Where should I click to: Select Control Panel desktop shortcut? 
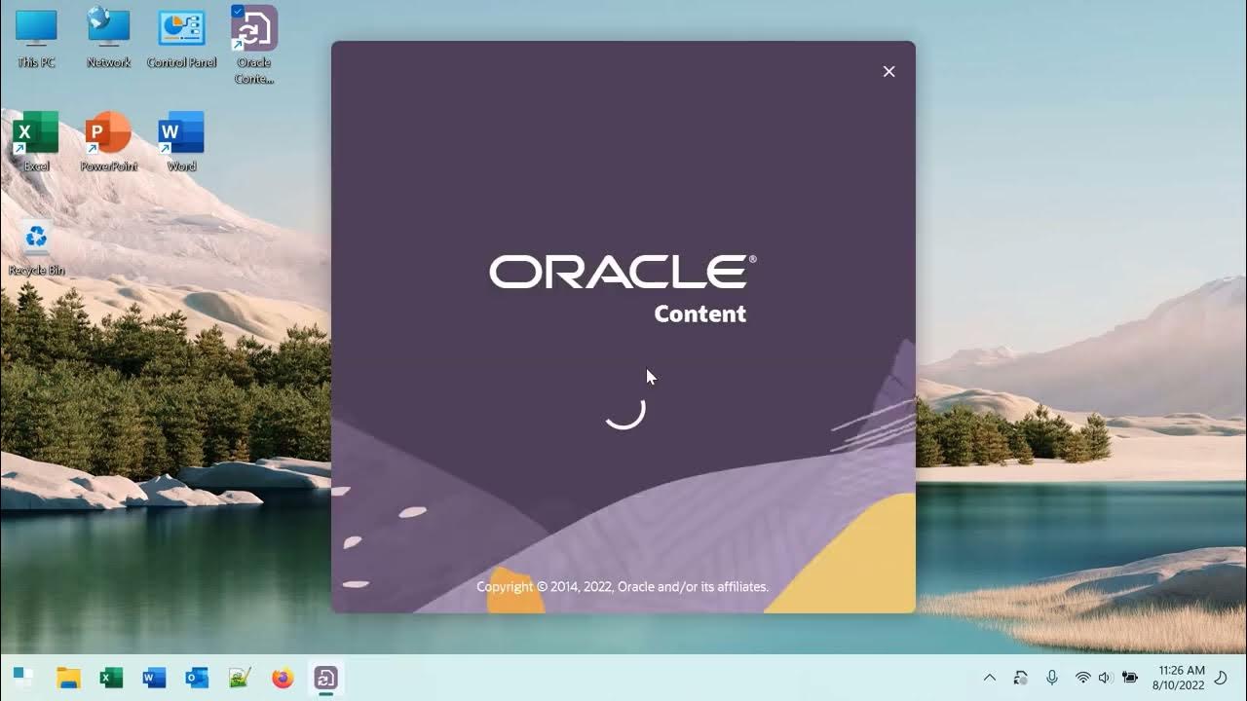tap(181, 38)
